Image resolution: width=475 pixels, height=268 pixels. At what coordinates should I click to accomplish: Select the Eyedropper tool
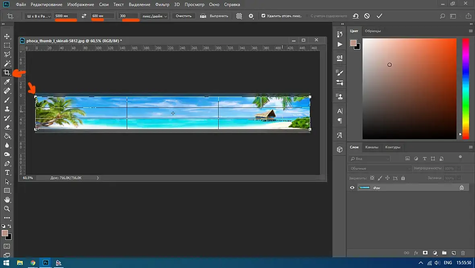(7, 82)
